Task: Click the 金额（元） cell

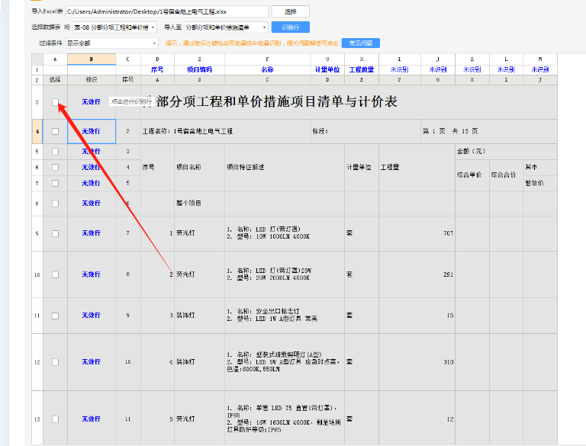Action: point(507,152)
